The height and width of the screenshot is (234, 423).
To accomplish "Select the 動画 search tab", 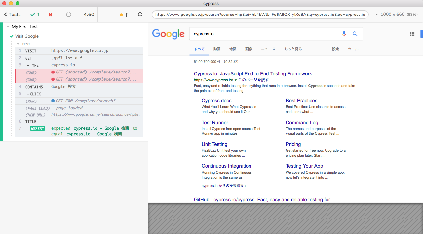I will pyautogui.click(x=217, y=49).
